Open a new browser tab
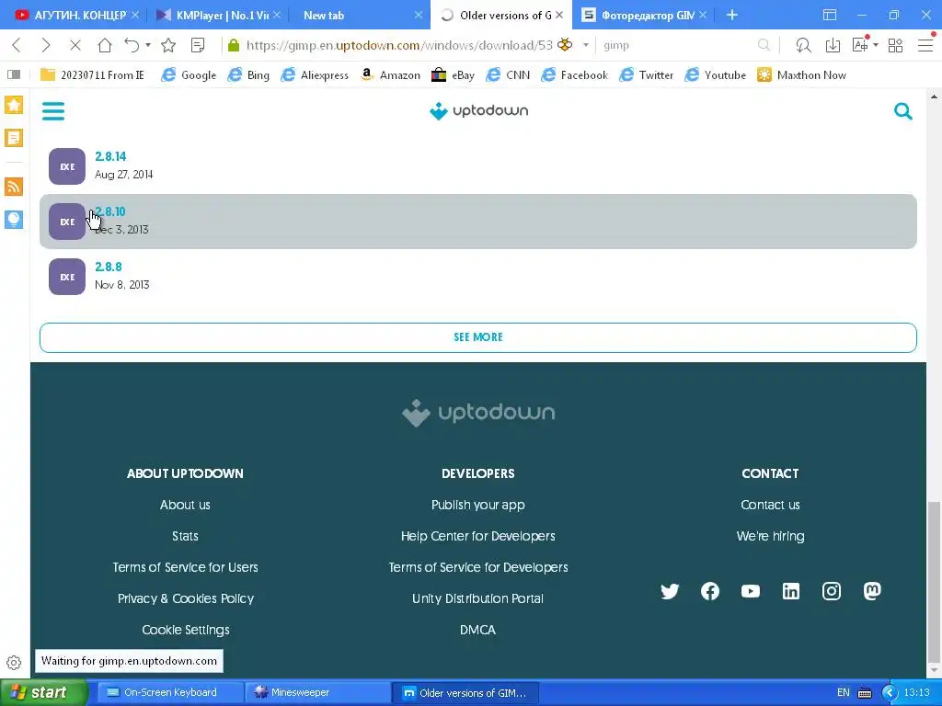 731,15
